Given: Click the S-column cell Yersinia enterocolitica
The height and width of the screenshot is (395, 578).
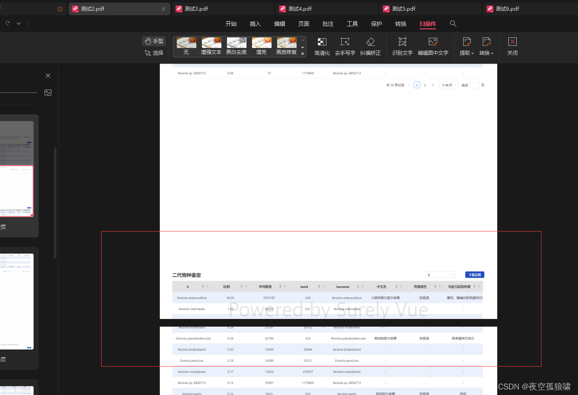Looking at the screenshot, I should tap(192, 298).
